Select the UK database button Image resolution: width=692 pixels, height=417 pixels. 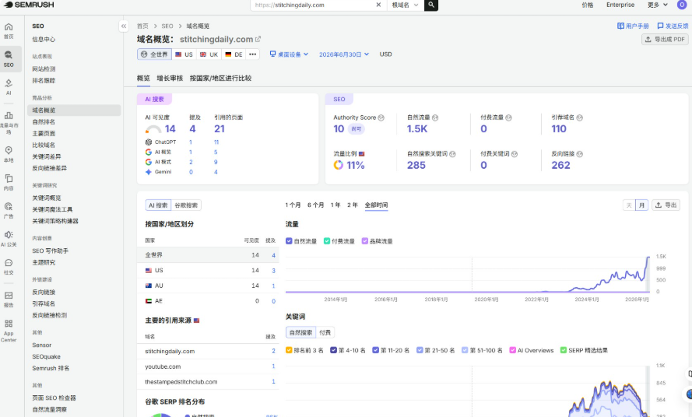coord(209,54)
